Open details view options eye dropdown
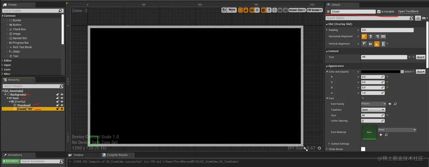 [425, 18]
